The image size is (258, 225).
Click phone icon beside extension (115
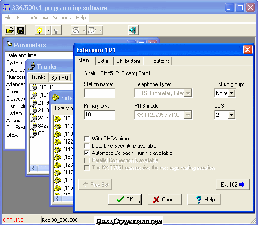click(x=57, y=188)
